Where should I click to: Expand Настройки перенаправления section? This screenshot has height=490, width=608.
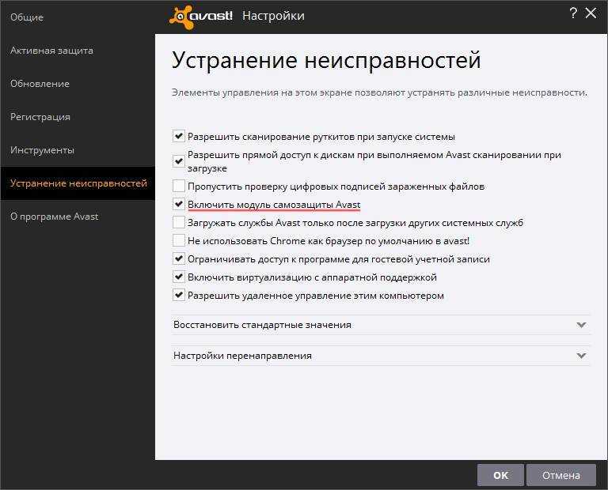[x=381, y=356]
